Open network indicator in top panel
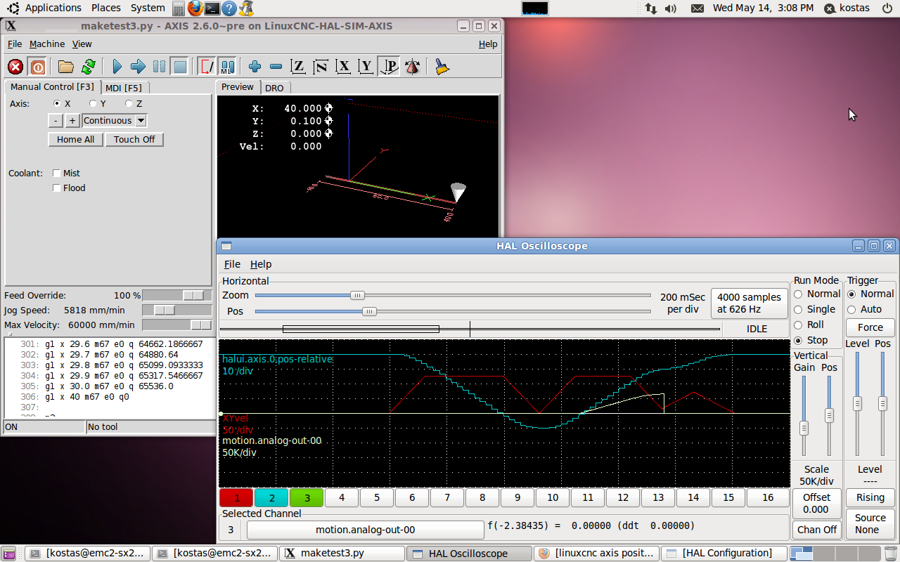The image size is (900, 562). point(651,8)
